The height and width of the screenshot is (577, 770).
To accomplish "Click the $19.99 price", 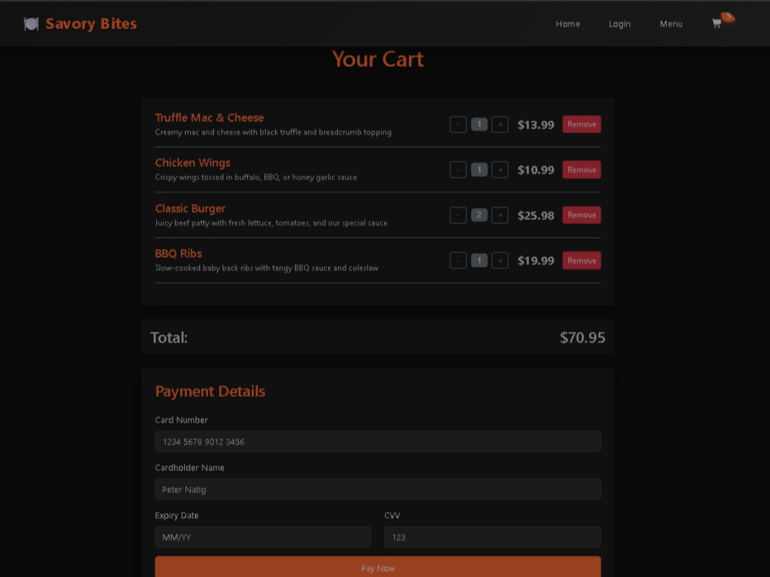I will click(536, 261).
